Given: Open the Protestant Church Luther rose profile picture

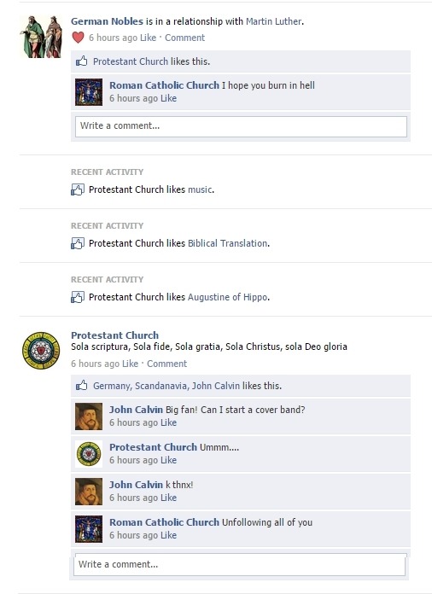Looking at the screenshot, I should (41, 351).
